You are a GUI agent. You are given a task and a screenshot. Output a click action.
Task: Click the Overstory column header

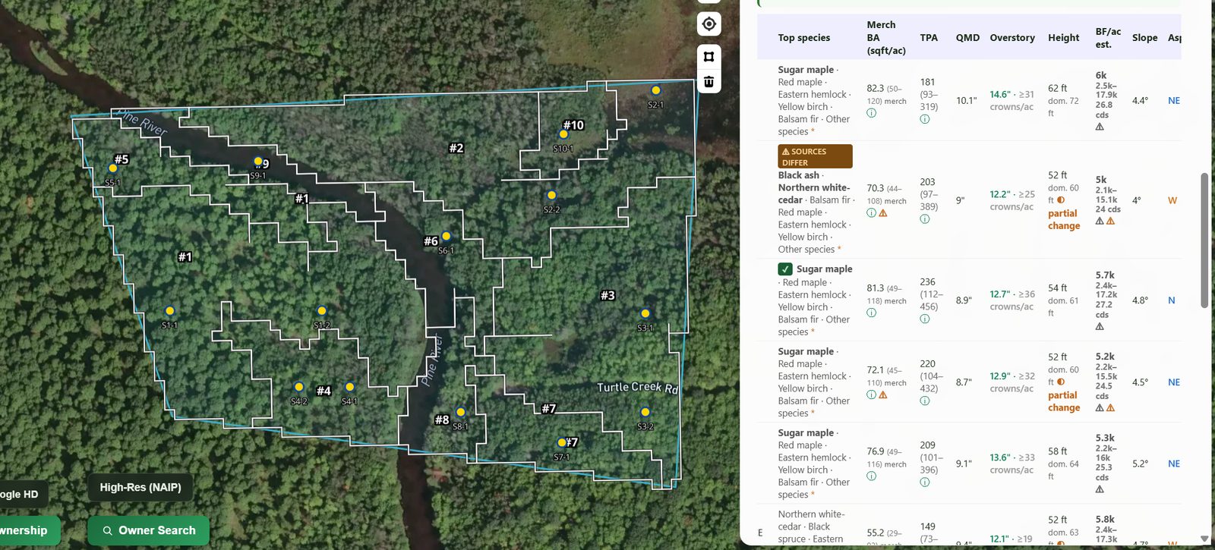pos(1012,38)
